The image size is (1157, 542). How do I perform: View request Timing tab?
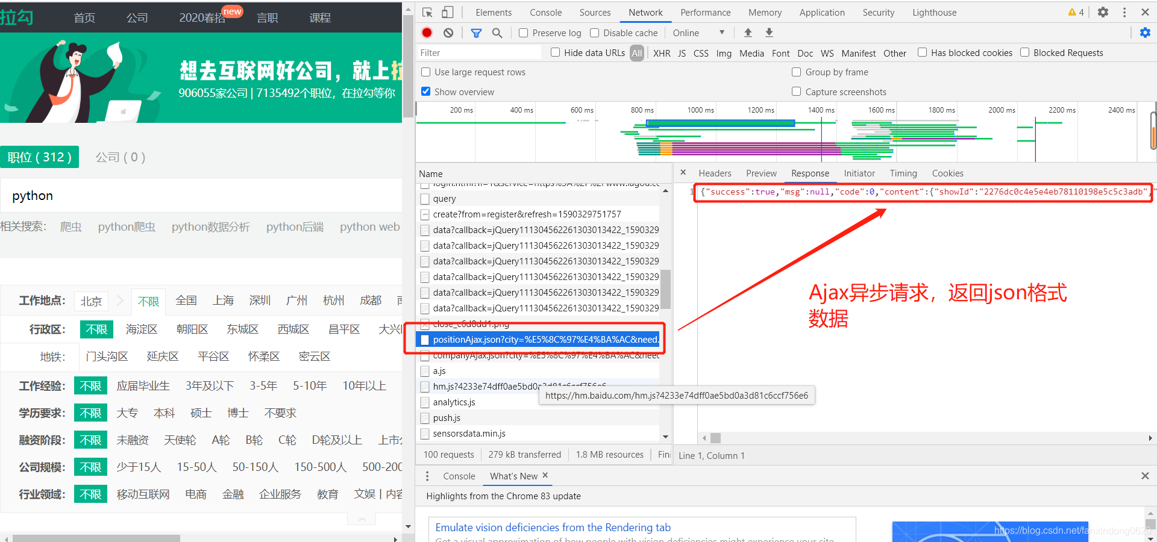[903, 173]
